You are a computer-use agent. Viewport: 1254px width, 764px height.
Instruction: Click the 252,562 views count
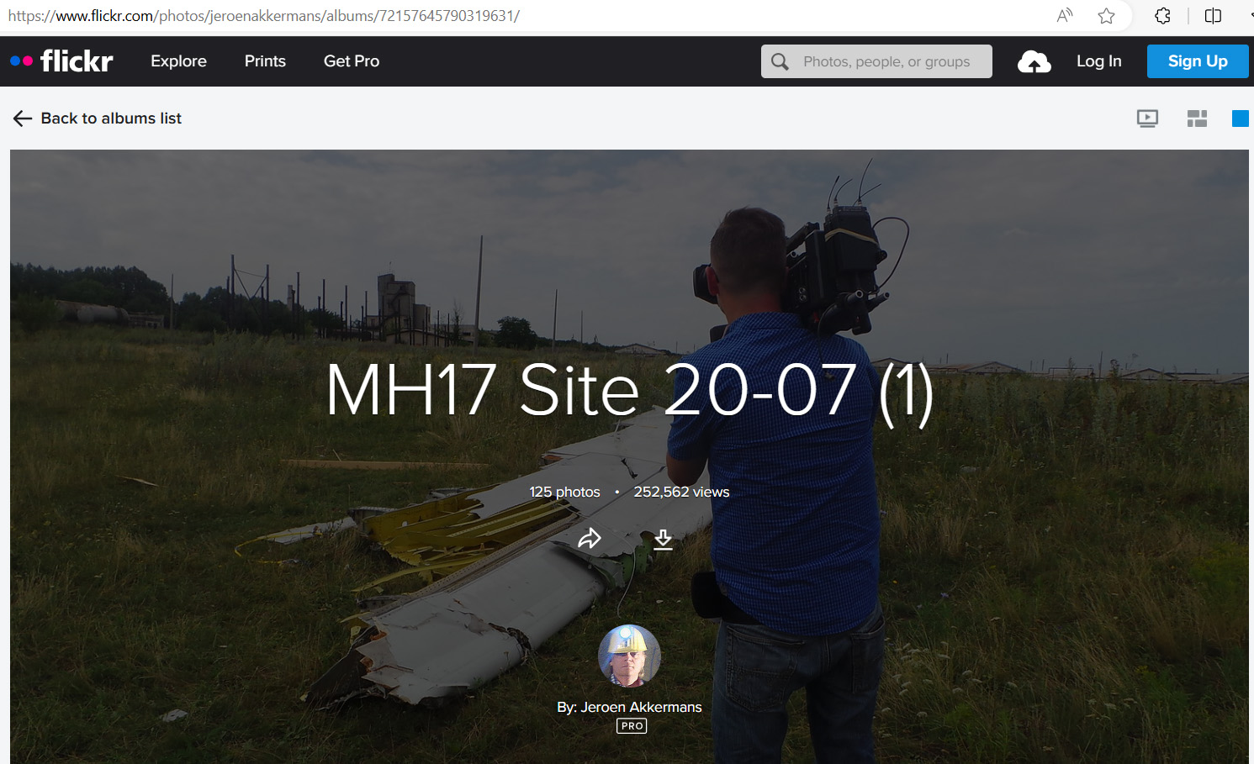tap(681, 492)
